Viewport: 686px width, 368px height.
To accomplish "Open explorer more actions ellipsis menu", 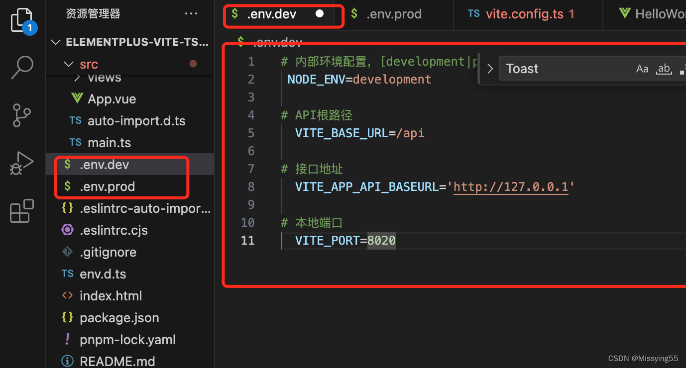I will coord(191,14).
